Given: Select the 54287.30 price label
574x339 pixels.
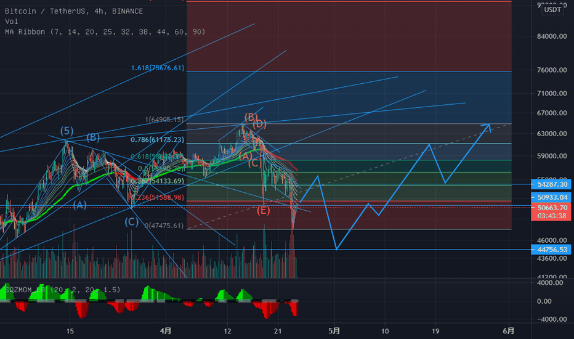Looking at the screenshot, I should [x=552, y=184].
